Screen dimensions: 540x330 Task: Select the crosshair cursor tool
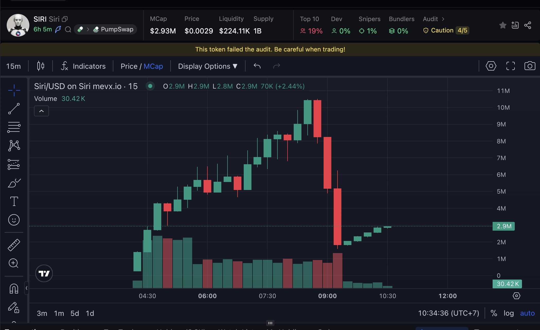point(14,90)
